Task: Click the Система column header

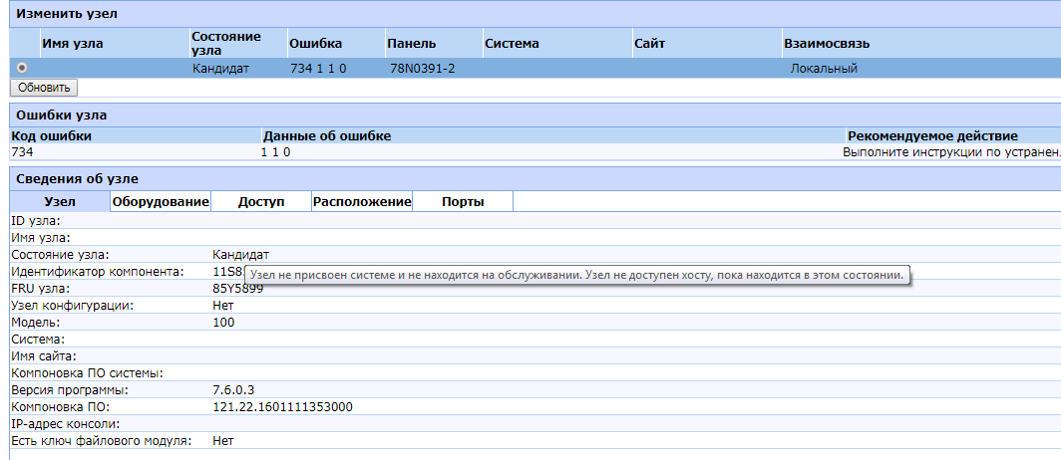Action: pos(512,44)
